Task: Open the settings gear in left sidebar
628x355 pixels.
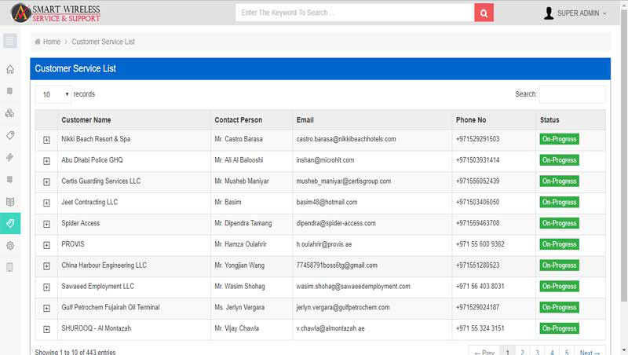Action: (10, 246)
